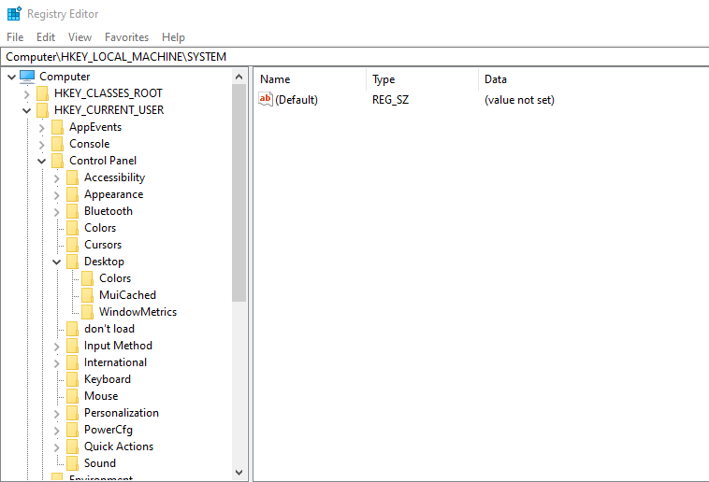Click the Bluetooth folder icon
Viewport: 709px width, 482px height.
(x=72, y=211)
